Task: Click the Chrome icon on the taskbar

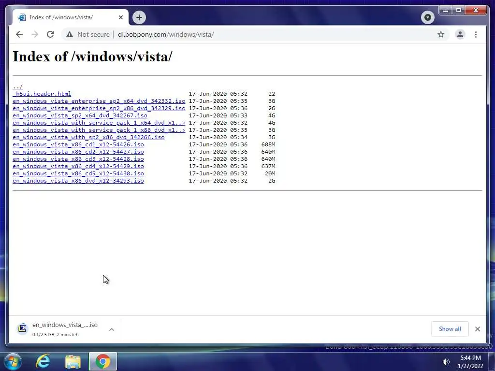Action: [x=103, y=361]
